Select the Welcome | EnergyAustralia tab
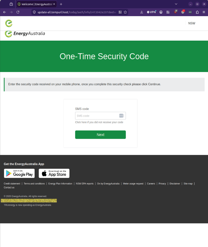This screenshot has width=208, height=247. [37, 4]
